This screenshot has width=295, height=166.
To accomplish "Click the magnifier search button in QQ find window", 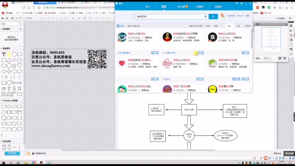I will (x=213, y=17).
